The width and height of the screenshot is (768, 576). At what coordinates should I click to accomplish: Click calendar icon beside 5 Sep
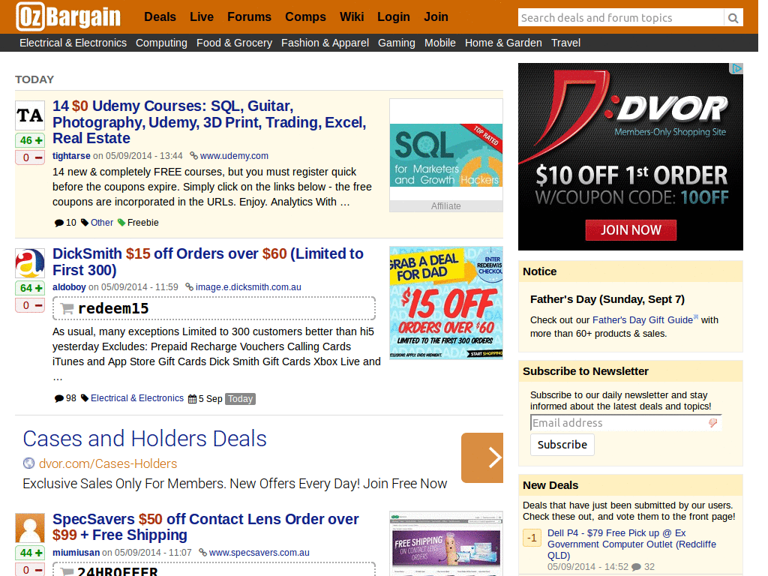(193, 399)
